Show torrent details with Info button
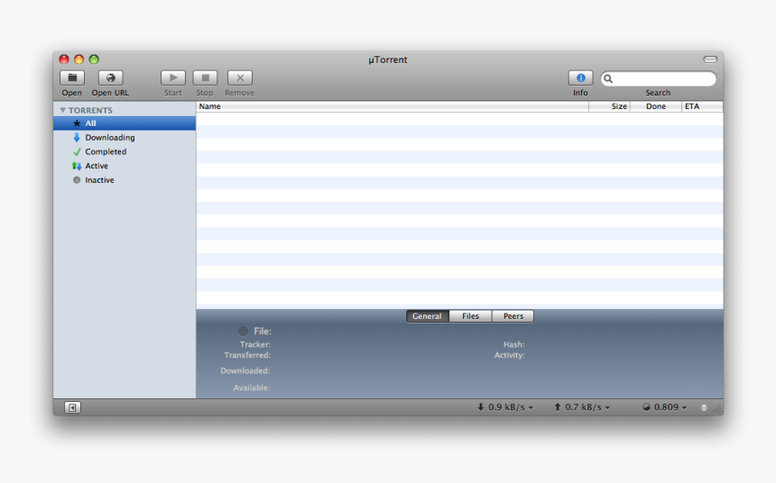Screen dimensions: 776x483 click(580, 78)
